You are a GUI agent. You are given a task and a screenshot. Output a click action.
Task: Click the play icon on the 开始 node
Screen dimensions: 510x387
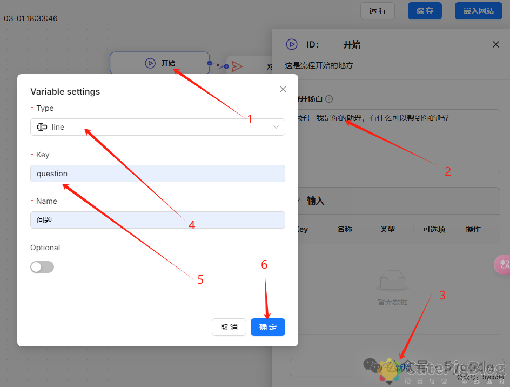click(x=150, y=63)
